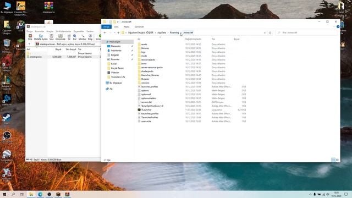Select the assets folder
Viewport: 352px width, 198px height.
click(x=144, y=45)
